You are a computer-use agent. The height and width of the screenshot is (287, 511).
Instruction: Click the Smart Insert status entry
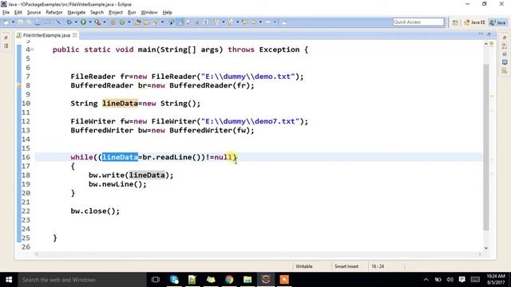347,266
